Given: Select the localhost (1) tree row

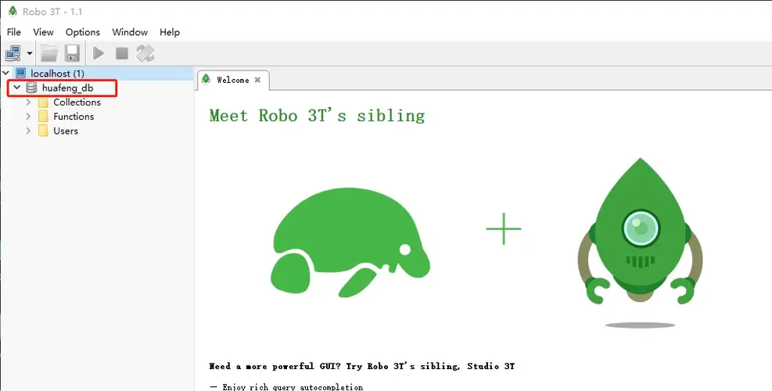Looking at the screenshot, I should click(96, 74).
